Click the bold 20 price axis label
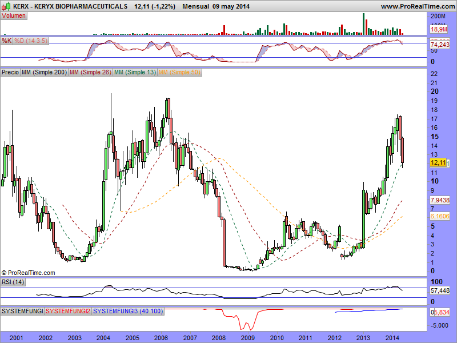Image resolution: width=457 pixels, height=343 pixels. tap(435, 91)
